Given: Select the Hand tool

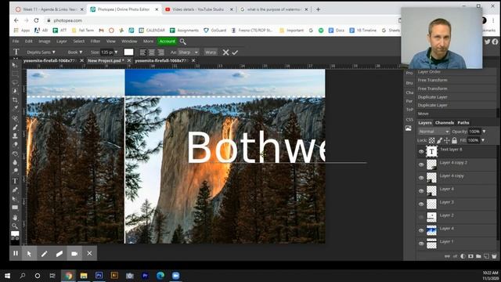Looking at the screenshot, I should coord(15,218).
